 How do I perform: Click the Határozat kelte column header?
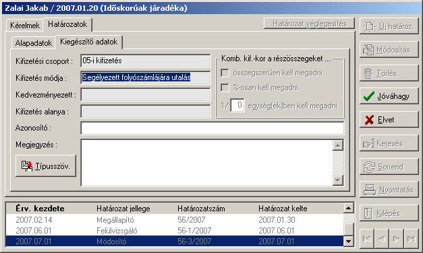click(x=283, y=209)
